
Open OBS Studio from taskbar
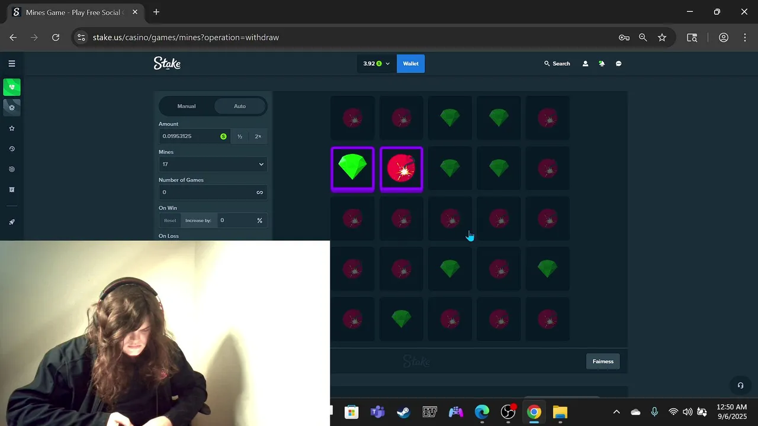point(508,412)
